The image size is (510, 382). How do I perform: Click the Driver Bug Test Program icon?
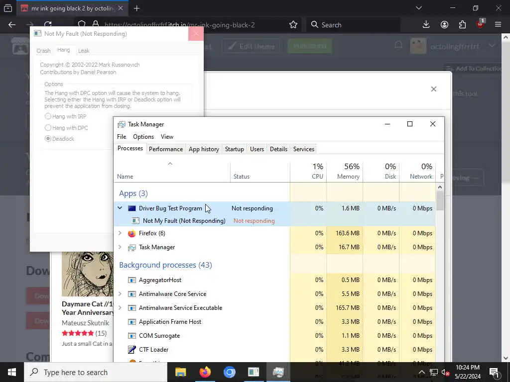(x=131, y=208)
